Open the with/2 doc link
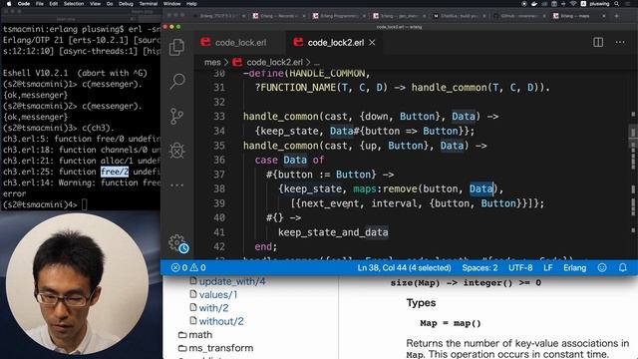This screenshot has height=359, width=638. pos(213,308)
